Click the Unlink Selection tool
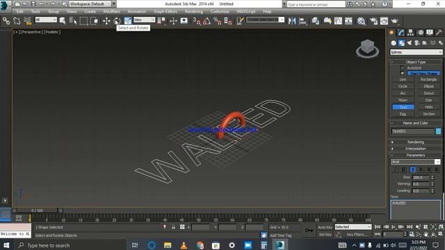Image resolution: width=445 pixels, height=250 pixels. [17, 21]
